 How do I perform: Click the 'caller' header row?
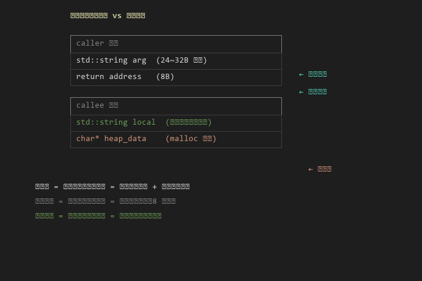pyautogui.click(x=176, y=44)
